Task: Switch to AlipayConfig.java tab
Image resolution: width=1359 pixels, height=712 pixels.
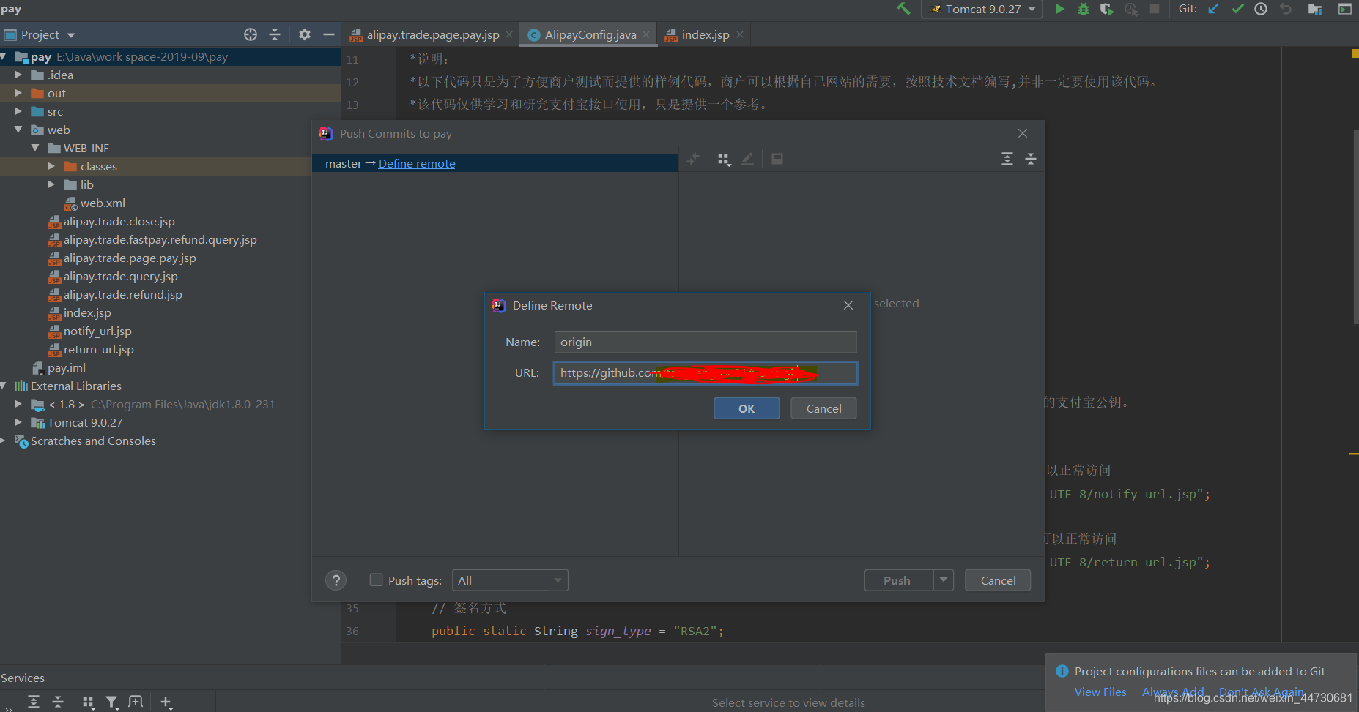Action: coord(590,34)
